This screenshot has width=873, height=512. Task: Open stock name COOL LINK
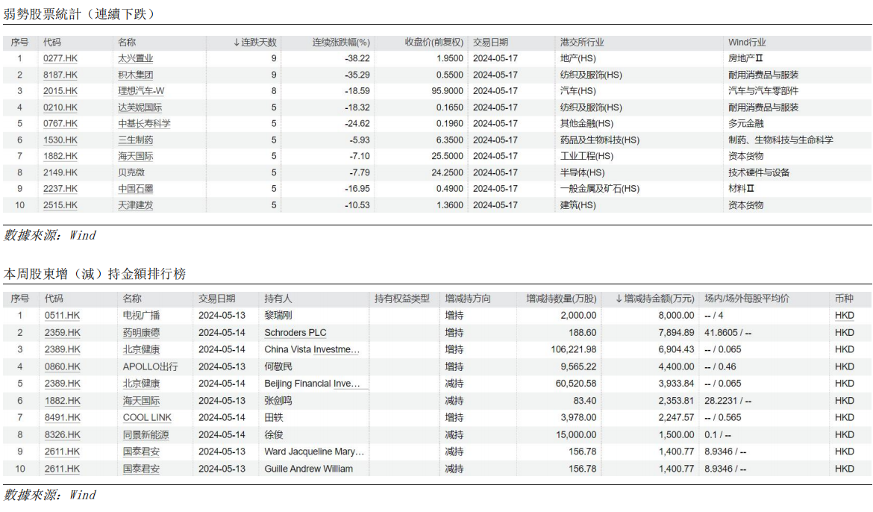(x=147, y=417)
